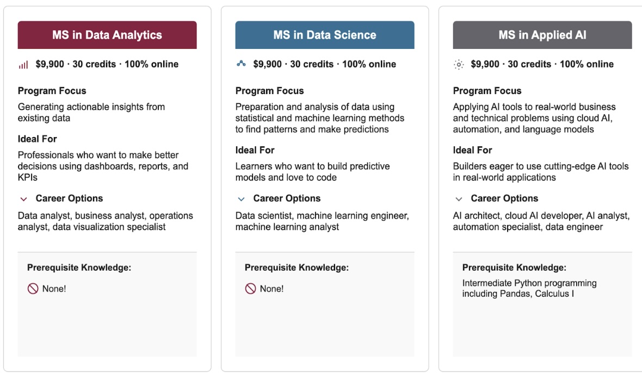The image size is (642, 373).
Task: Click the Data Analytics Career Options label
Action: [69, 198]
